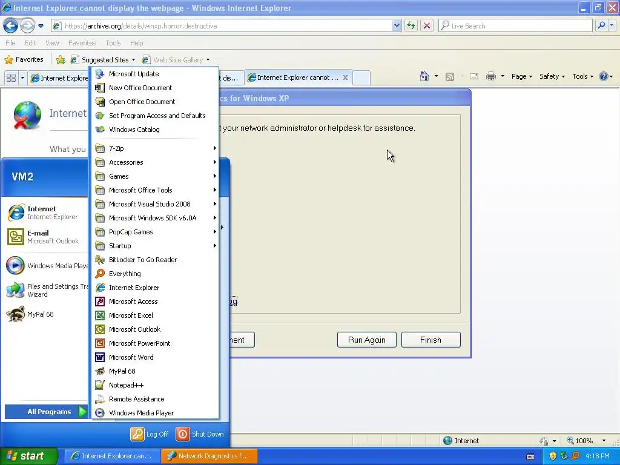Click the search magnifier button
Image resolution: width=620 pixels, height=465 pixels.
click(x=601, y=25)
